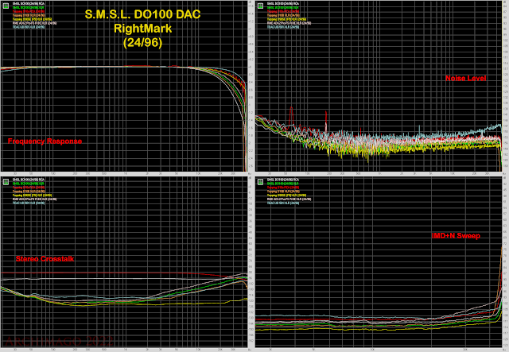Click yellow Topping legend entry in Noise Level panel
Screen dimensions: 509x352
[x=286, y=19]
